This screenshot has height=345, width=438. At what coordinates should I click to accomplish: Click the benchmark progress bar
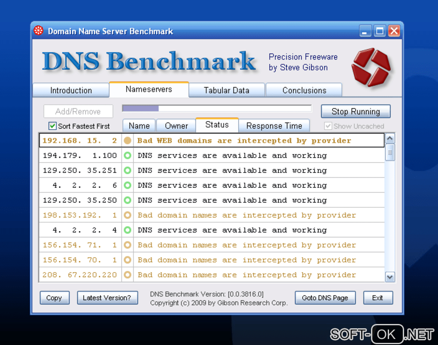pyautogui.click(x=217, y=108)
